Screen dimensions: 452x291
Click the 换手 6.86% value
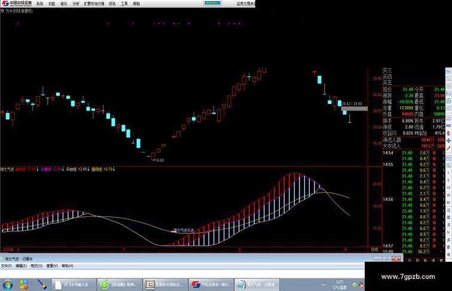408,121
